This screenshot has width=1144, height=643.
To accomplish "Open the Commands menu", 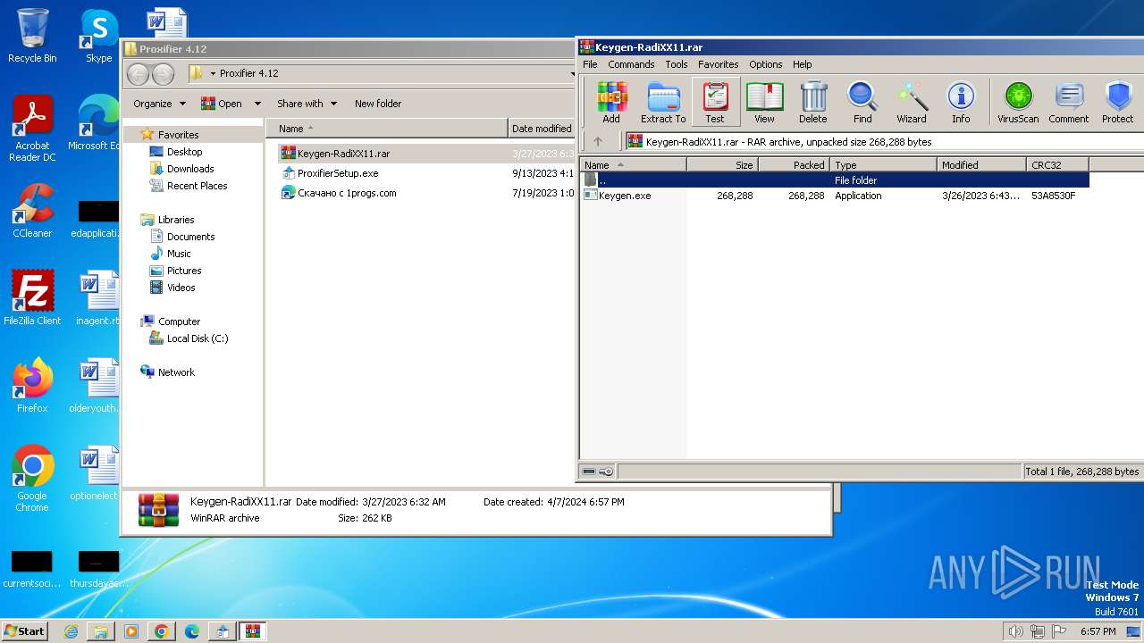I will coord(631,64).
